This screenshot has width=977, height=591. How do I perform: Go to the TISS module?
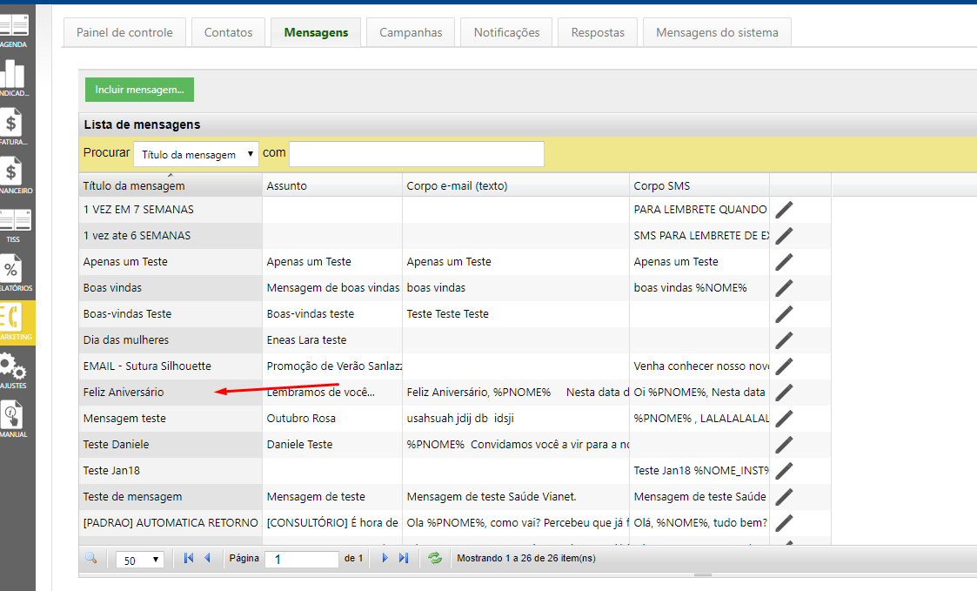tap(13, 225)
